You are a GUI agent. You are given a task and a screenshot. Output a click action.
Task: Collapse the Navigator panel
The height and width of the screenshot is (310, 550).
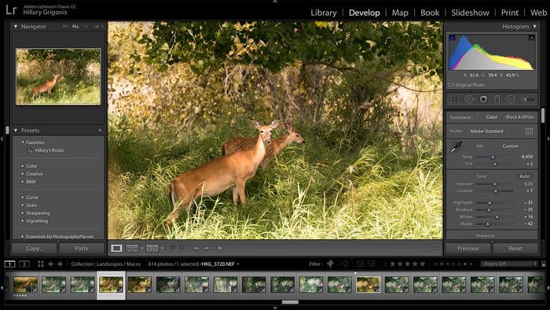click(x=16, y=26)
